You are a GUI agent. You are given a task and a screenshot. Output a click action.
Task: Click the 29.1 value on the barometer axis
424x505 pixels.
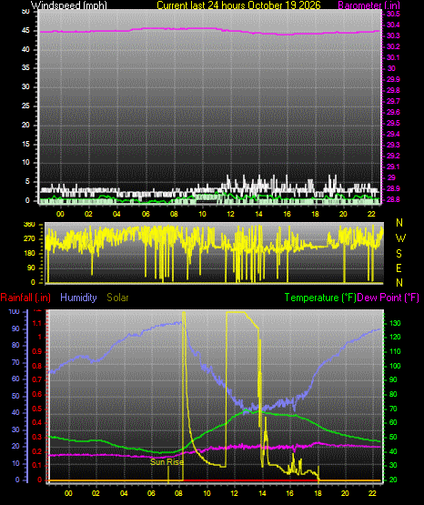pos(393,167)
